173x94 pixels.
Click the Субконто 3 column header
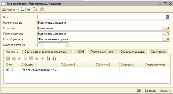[107, 65]
